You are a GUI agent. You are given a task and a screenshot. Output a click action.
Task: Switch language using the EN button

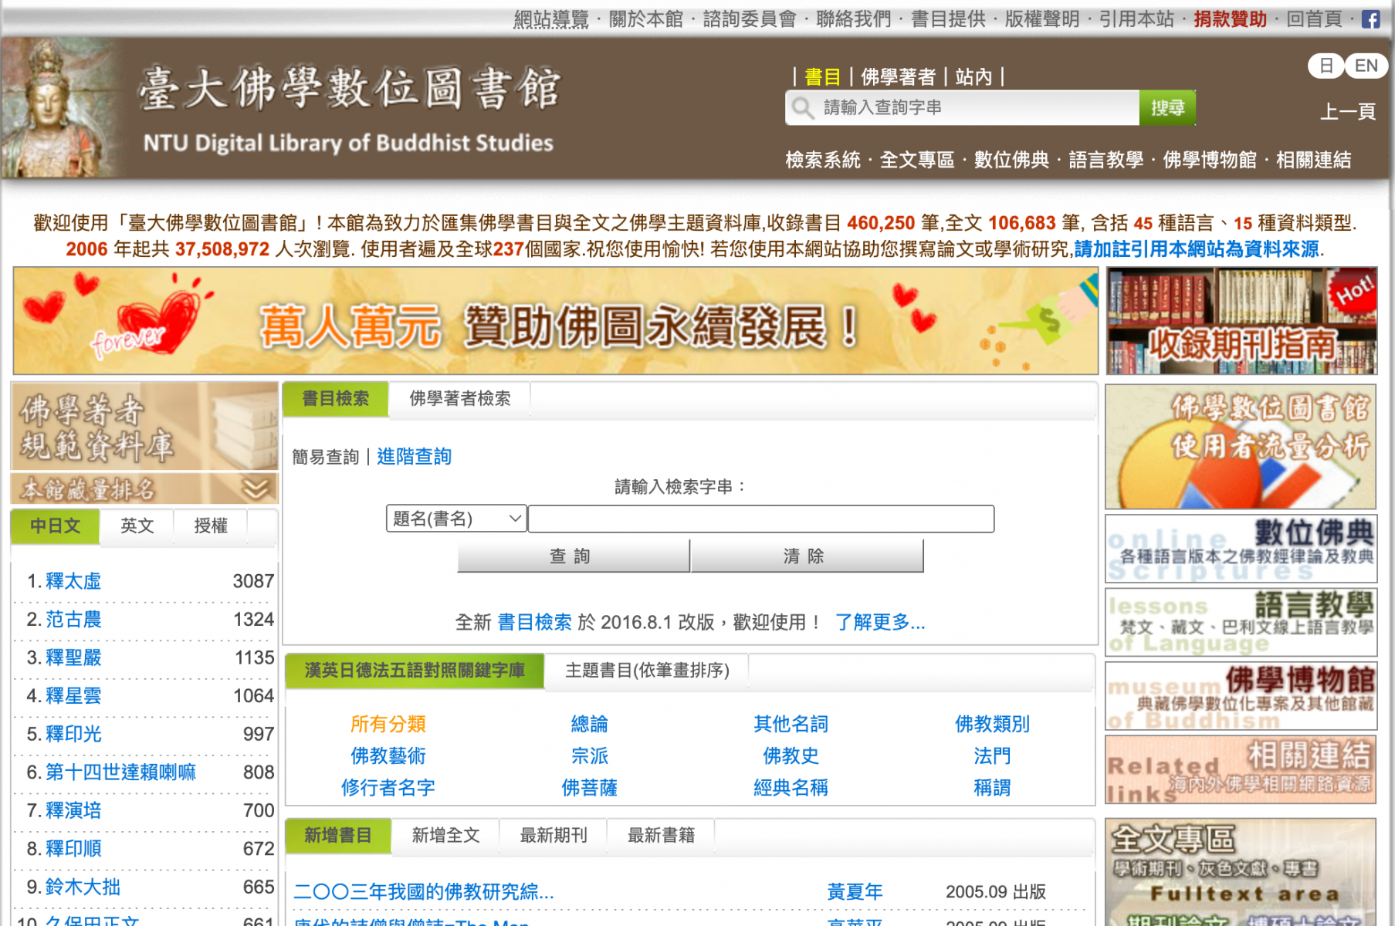coord(1366,66)
